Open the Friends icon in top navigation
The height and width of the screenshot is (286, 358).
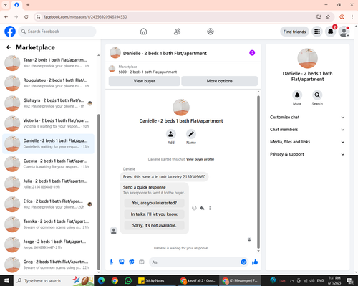[x=177, y=32]
